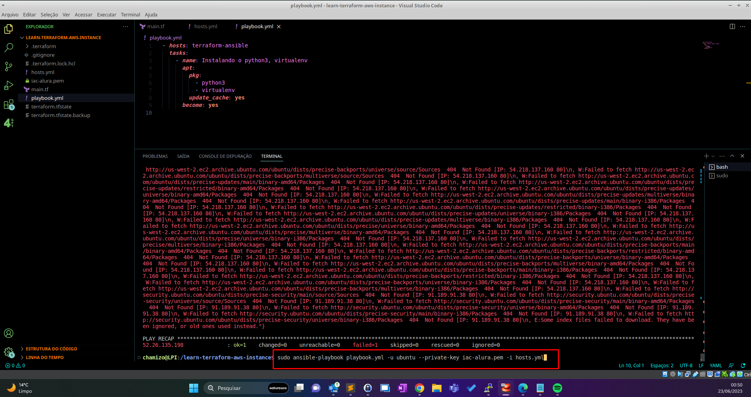The image size is (751, 397).
Task: Open the Accounts menu icon
Action: tap(9, 333)
